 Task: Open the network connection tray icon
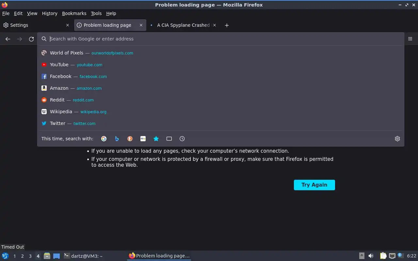pyautogui.click(x=392, y=256)
